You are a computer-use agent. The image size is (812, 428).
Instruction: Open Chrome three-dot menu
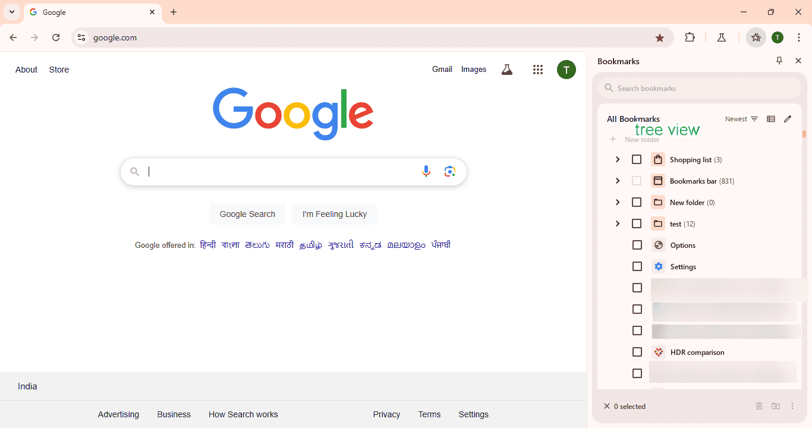point(799,37)
